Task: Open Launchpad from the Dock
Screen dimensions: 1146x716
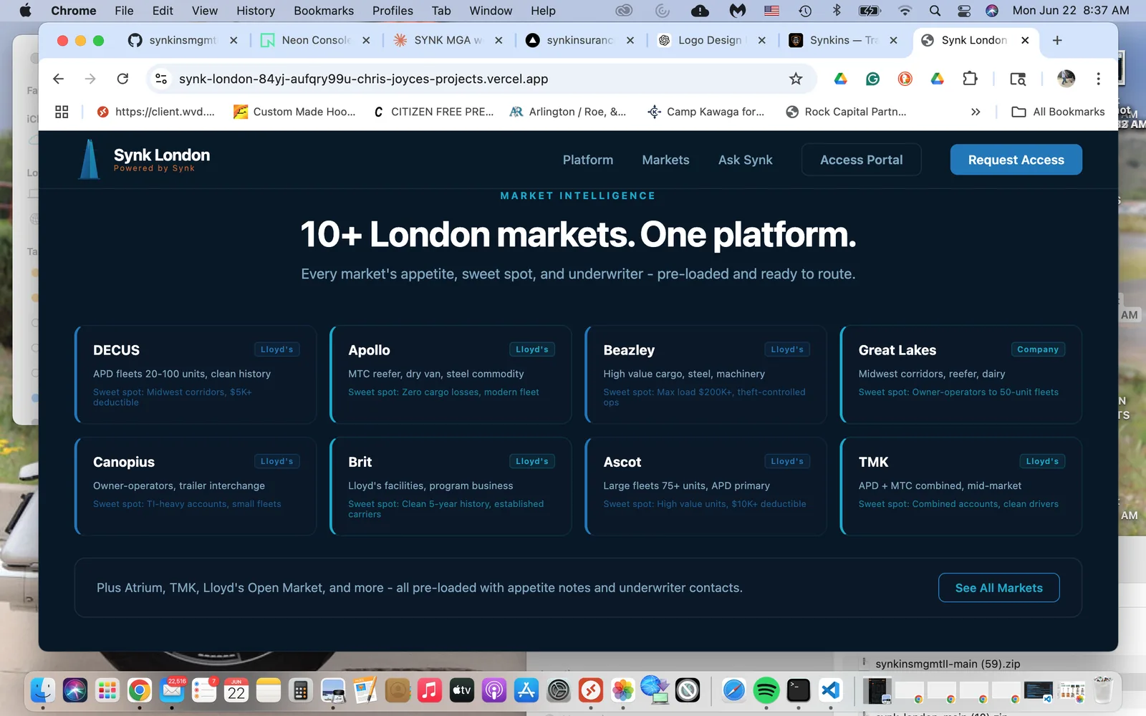Action: pyautogui.click(x=107, y=690)
